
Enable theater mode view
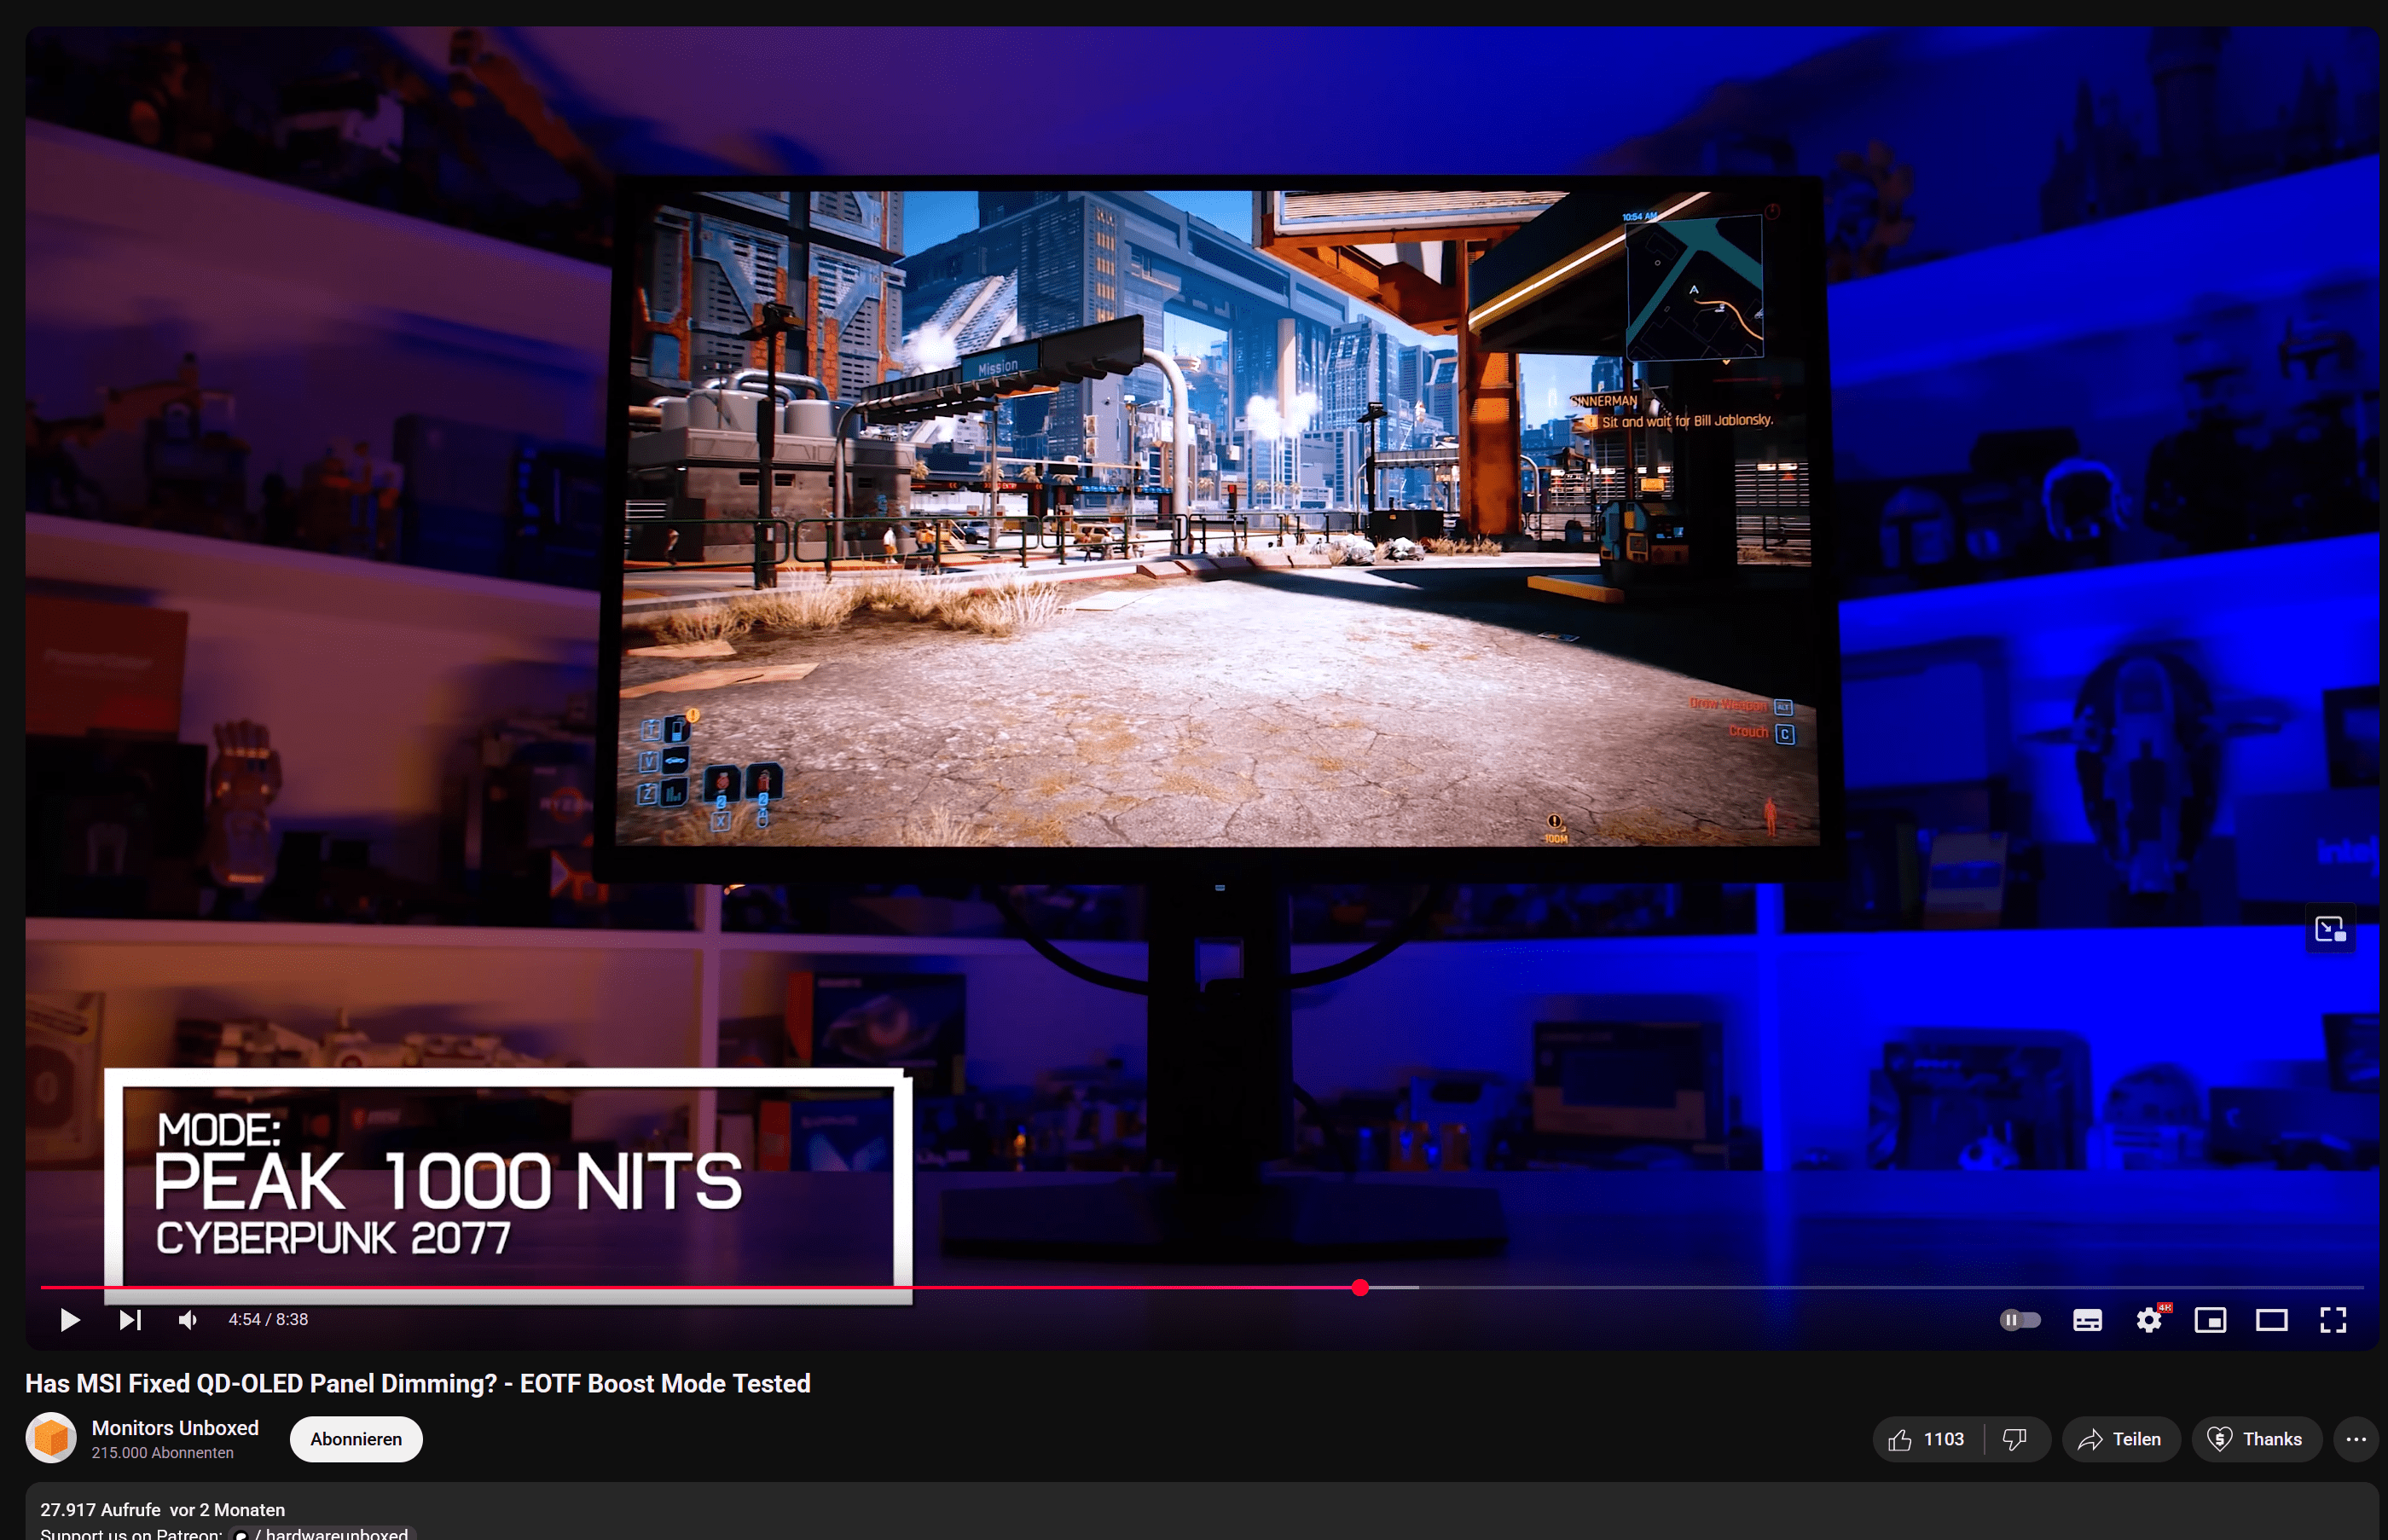[2271, 1320]
